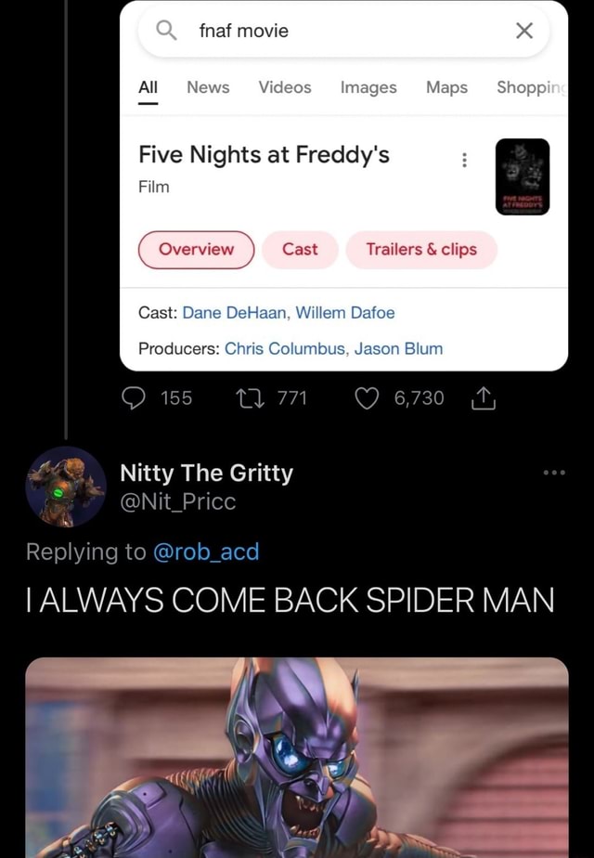Viewport: 594px width, 858px height.
Task: Switch to the Images tab
Action: tap(368, 87)
